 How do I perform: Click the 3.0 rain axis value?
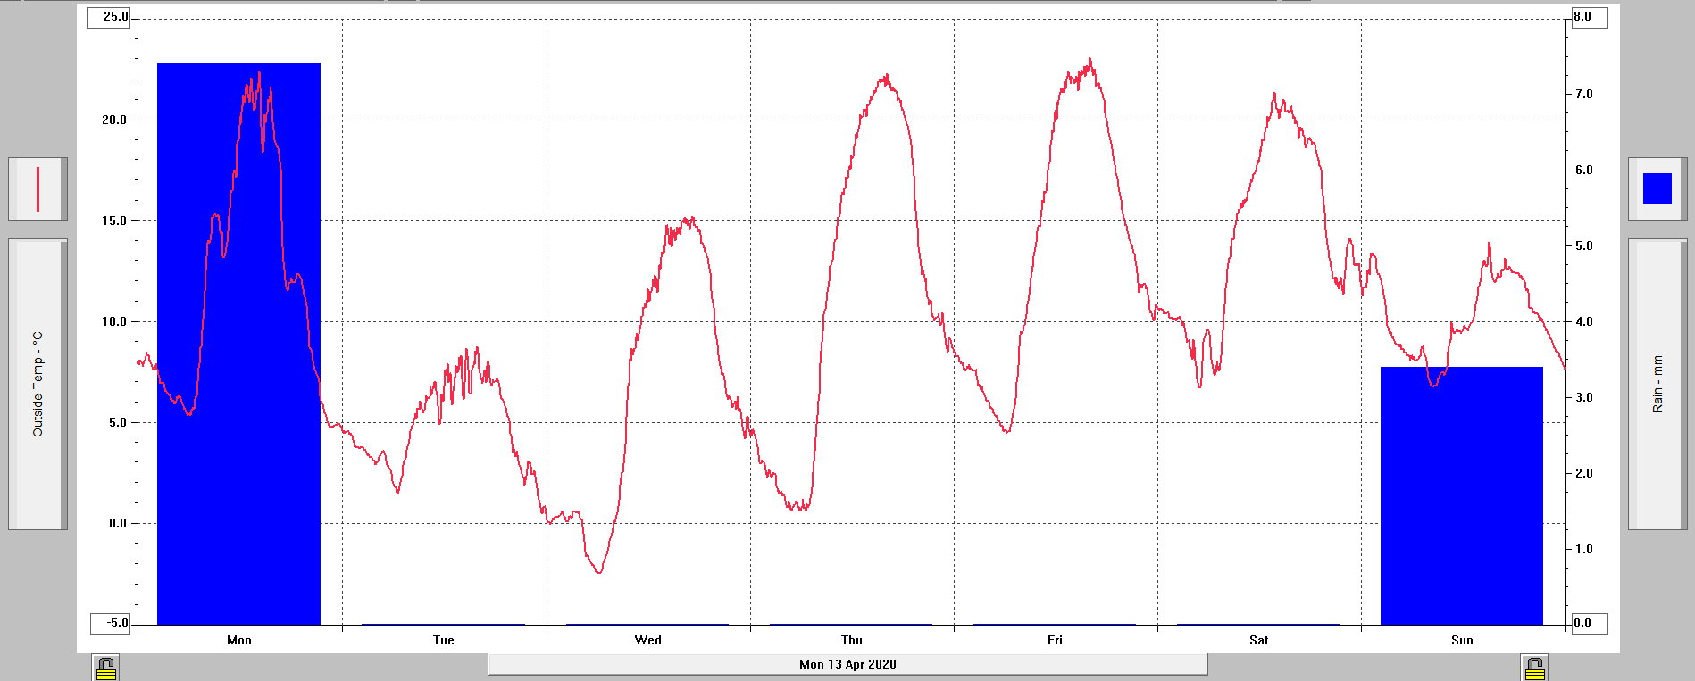[1583, 397]
